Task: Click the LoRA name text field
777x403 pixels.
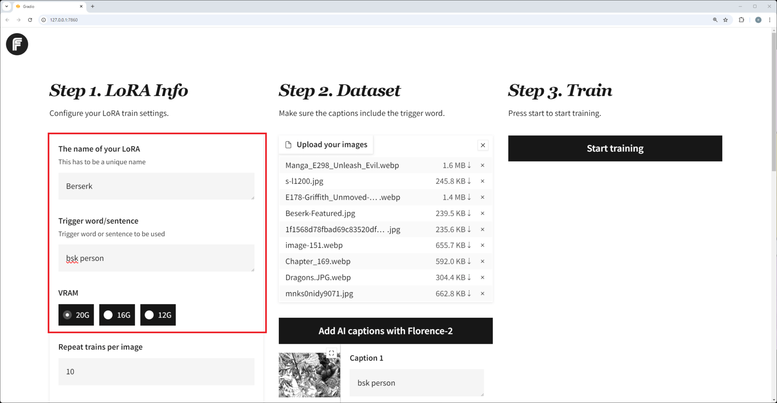Action: click(156, 186)
